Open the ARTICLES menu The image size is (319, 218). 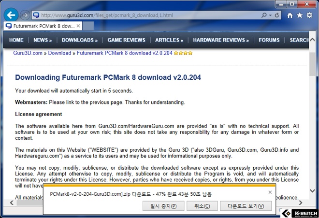[169, 40]
